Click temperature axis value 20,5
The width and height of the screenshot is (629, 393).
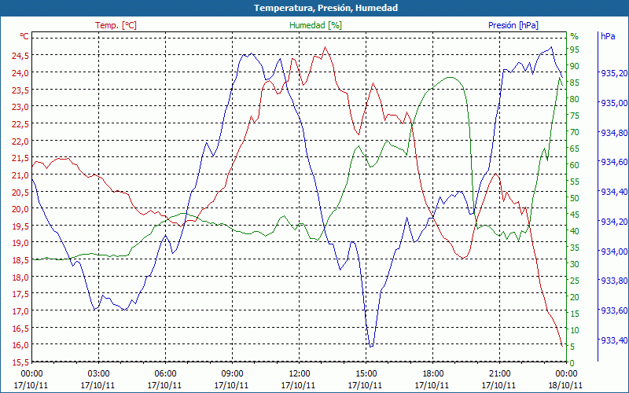click(20, 192)
